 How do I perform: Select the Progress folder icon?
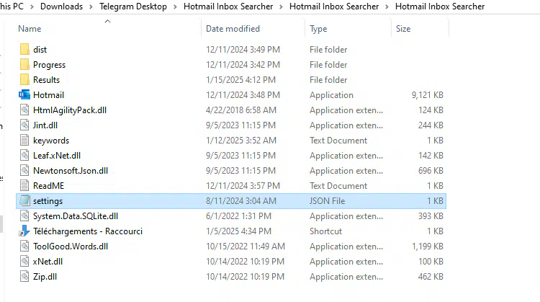[x=24, y=65]
